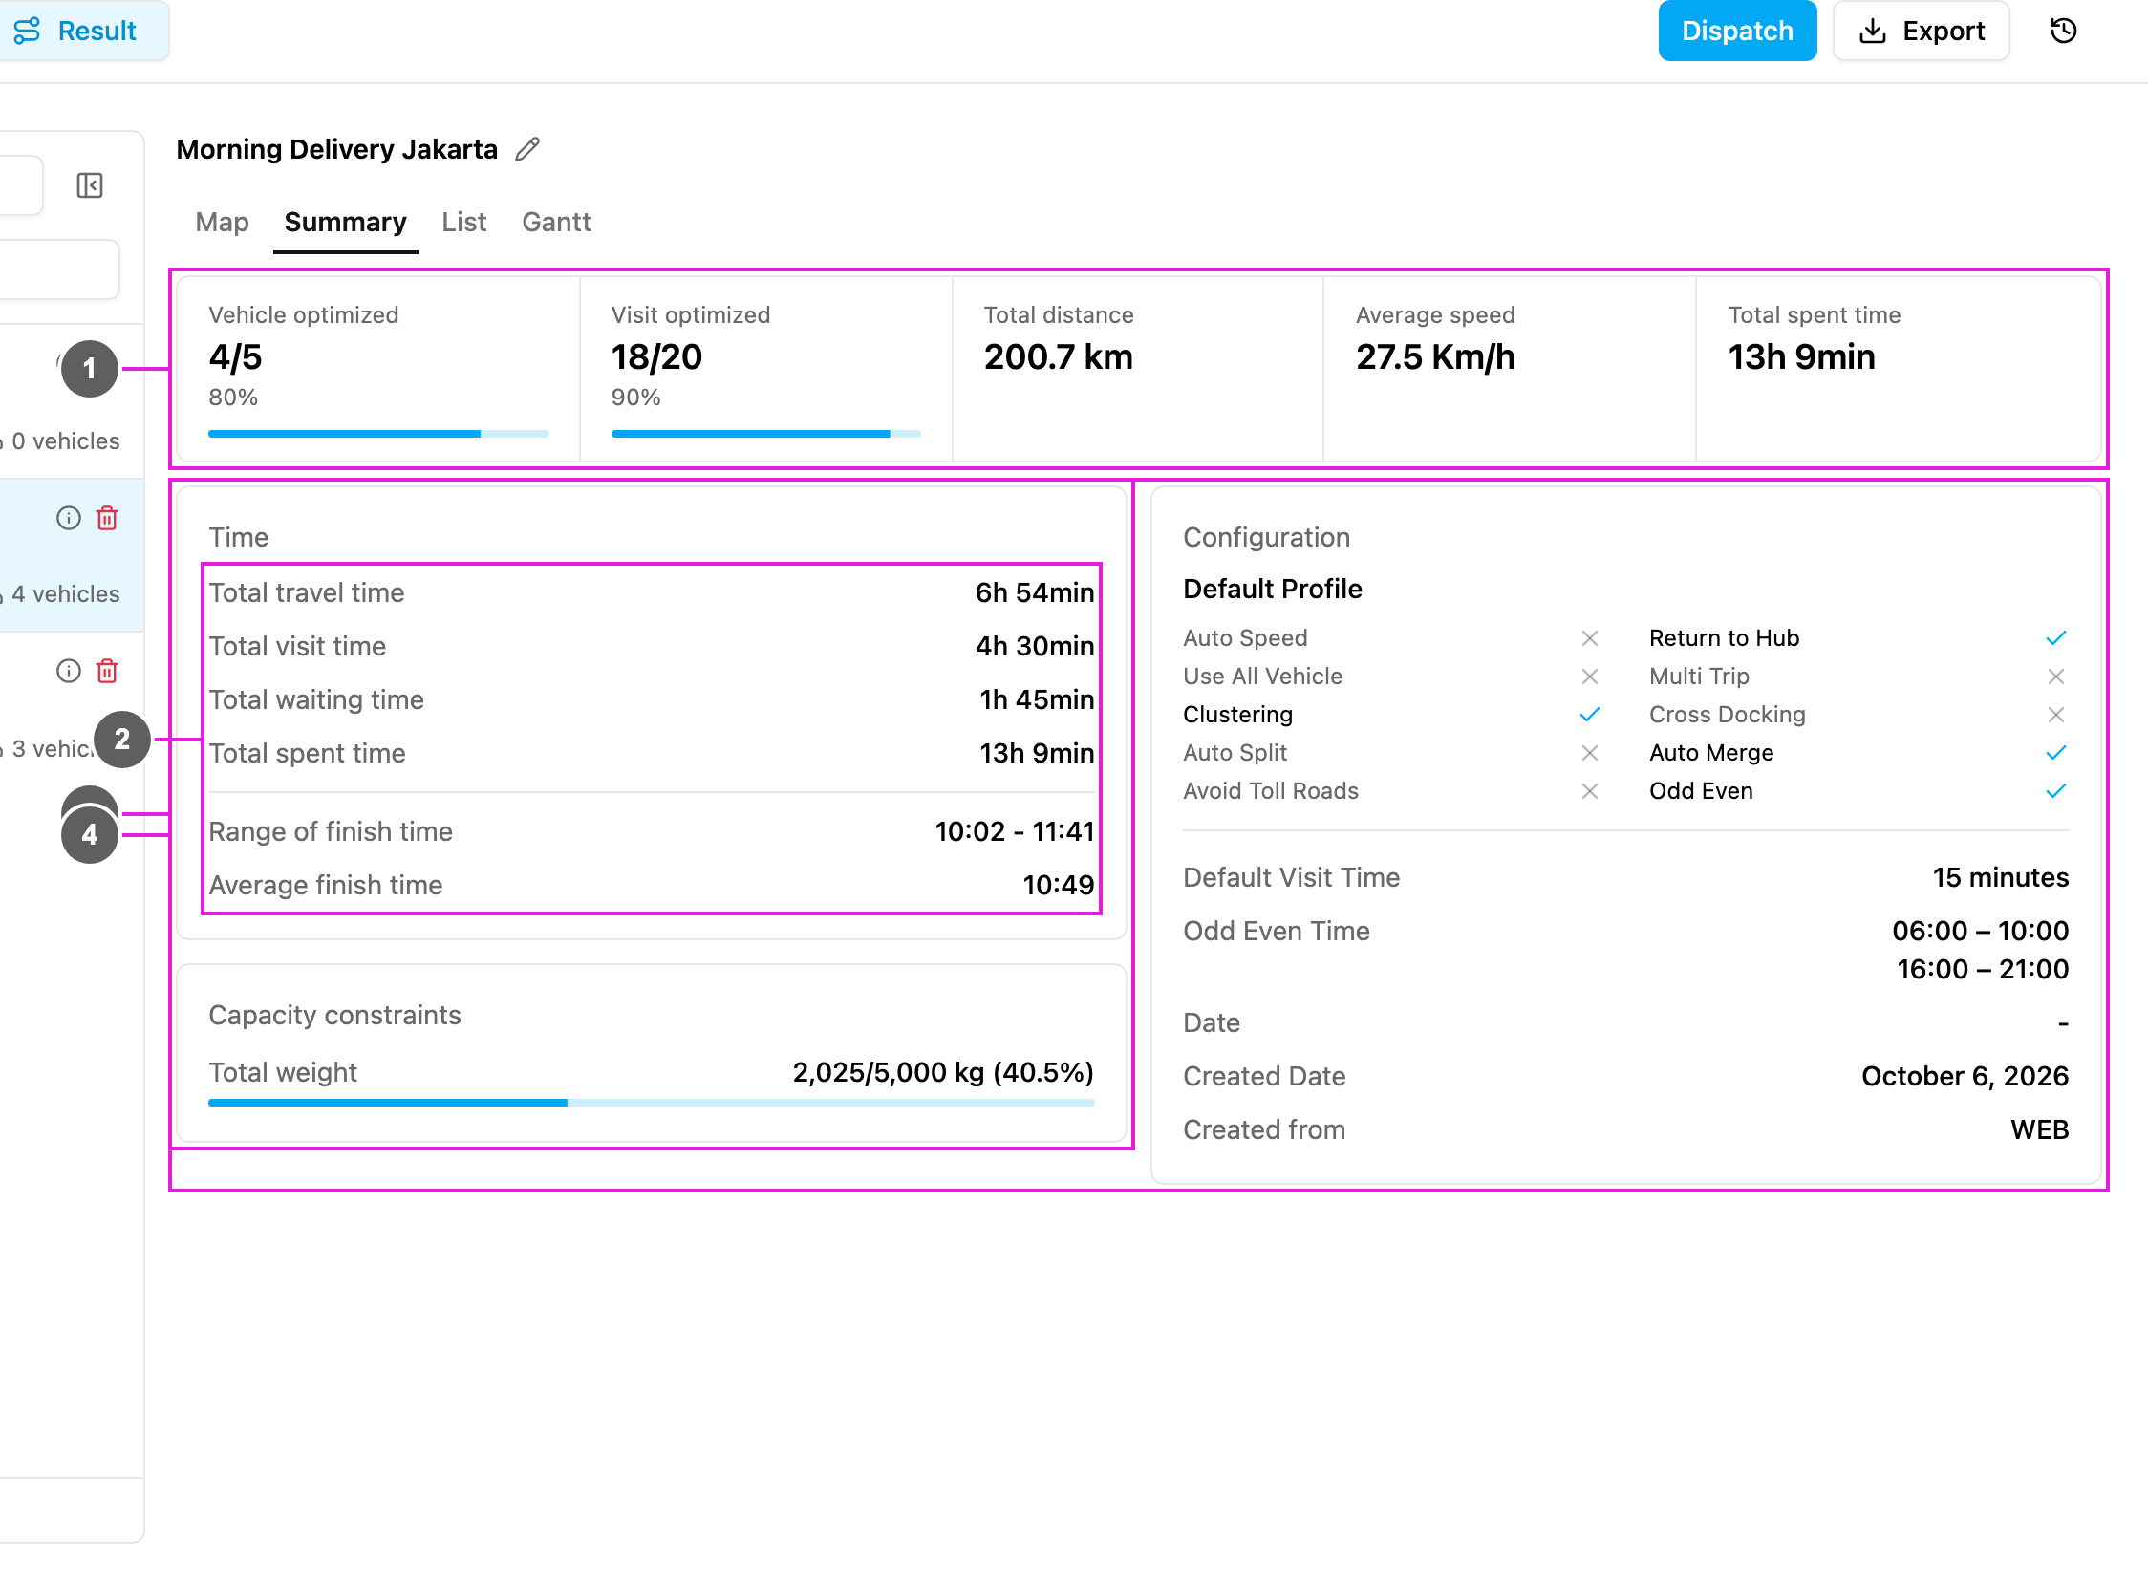The image size is (2148, 1590).
Task: Click the Auto Merge checkmark
Action: click(x=2055, y=753)
